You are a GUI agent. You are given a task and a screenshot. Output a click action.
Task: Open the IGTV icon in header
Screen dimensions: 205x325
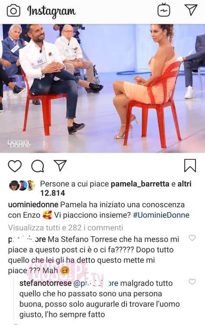click(164, 10)
